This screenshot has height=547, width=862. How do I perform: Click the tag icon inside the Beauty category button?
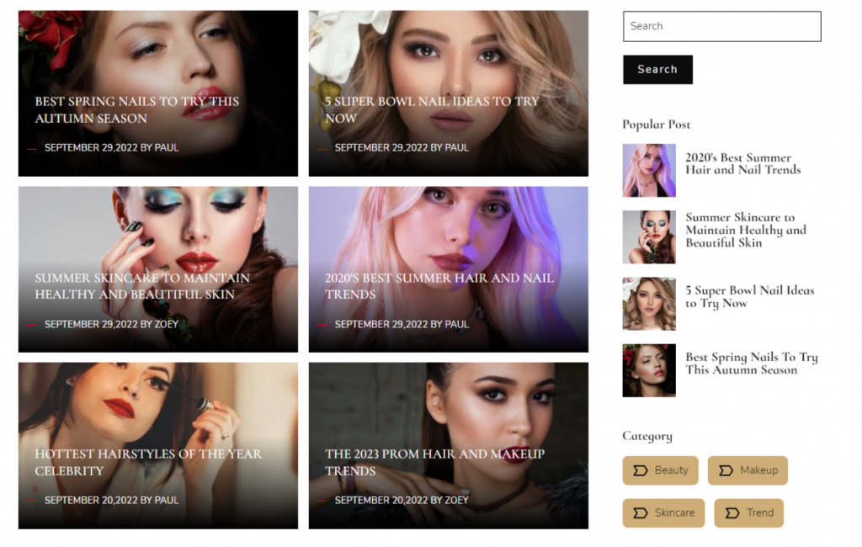click(x=642, y=470)
